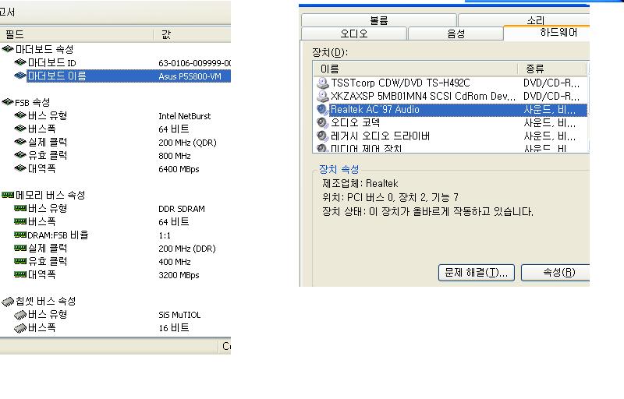Click chip icon beside SiS MuTIOL 버스 유형
Viewport: 624px width, 399px height.
tap(20, 315)
